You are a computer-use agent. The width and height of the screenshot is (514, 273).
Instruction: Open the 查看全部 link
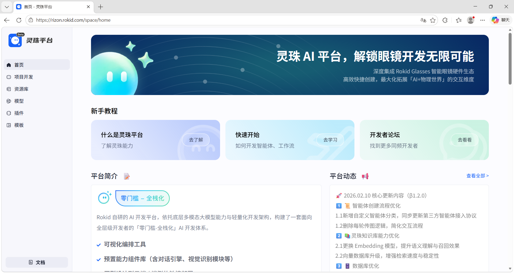coord(478,176)
